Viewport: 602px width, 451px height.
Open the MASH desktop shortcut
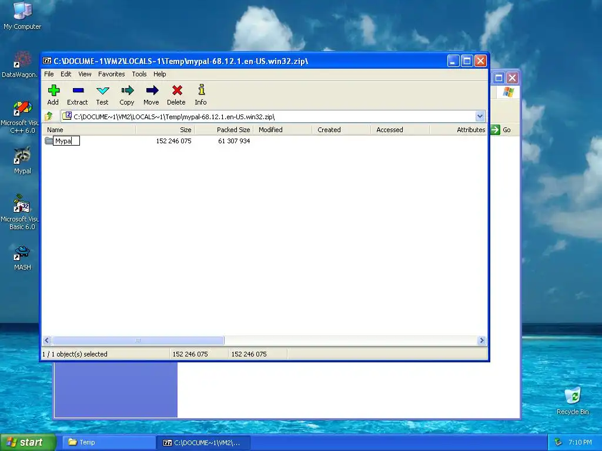[22, 258]
